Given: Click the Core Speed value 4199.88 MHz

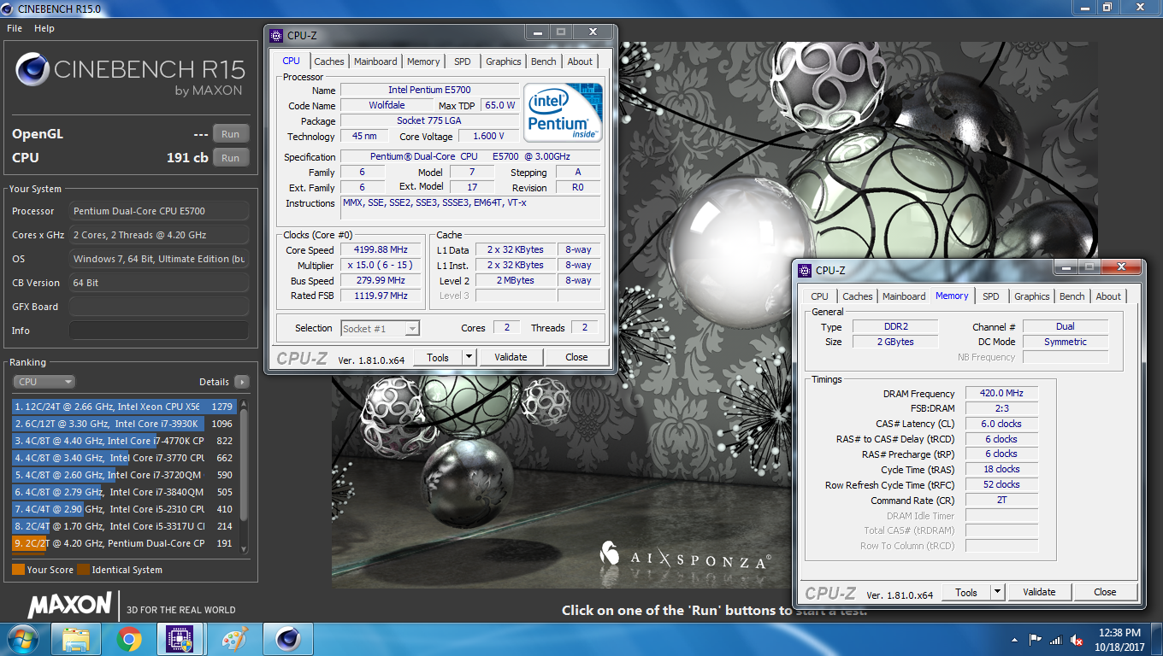Looking at the screenshot, I should (381, 249).
